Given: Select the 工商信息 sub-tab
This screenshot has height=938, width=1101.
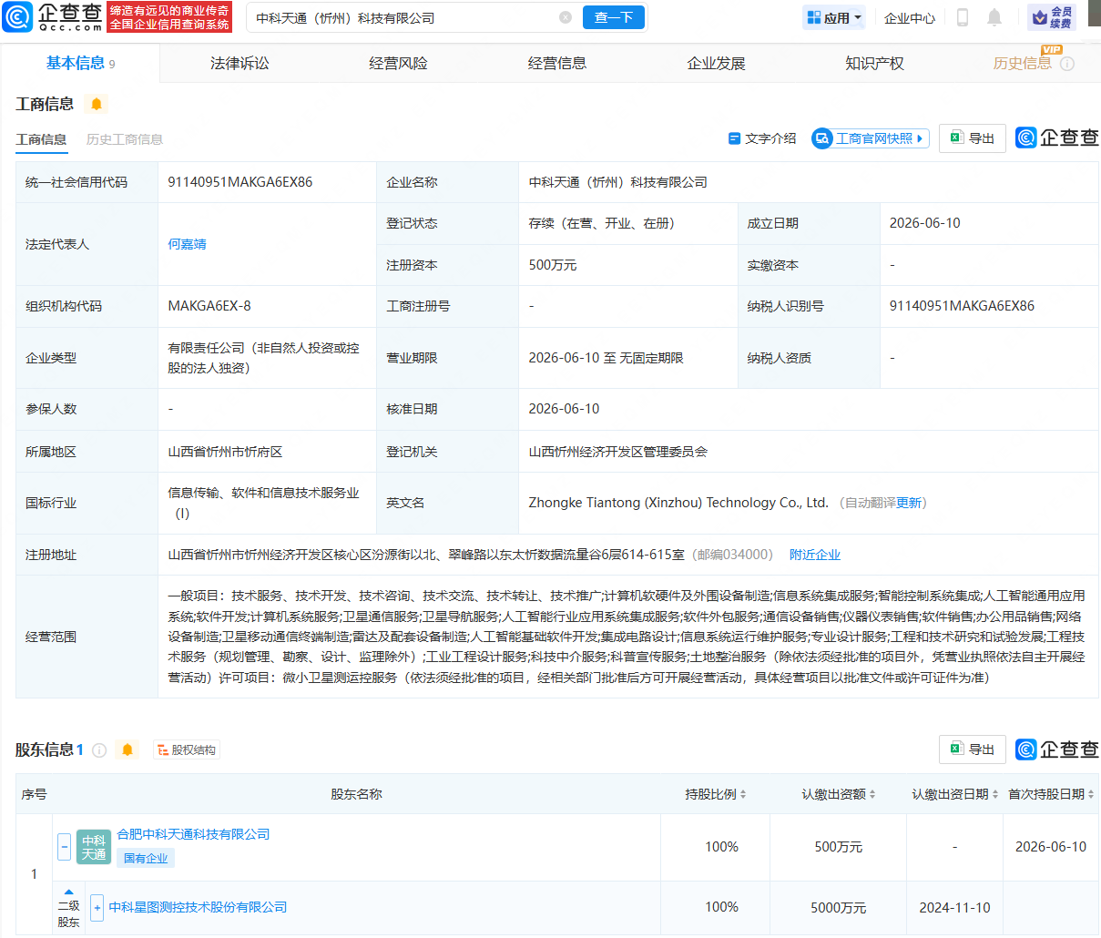Looking at the screenshot, I should click(41, 139).
